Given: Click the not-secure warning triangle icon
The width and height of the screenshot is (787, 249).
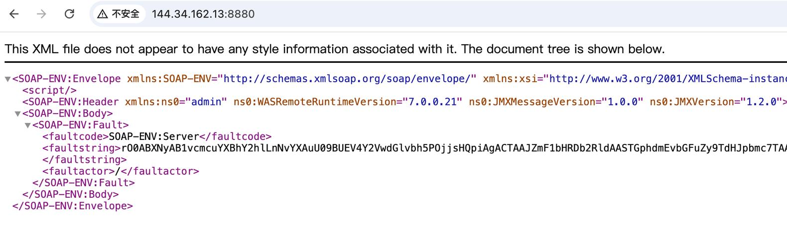Looking at the screenshot, I should pos(103,14).
